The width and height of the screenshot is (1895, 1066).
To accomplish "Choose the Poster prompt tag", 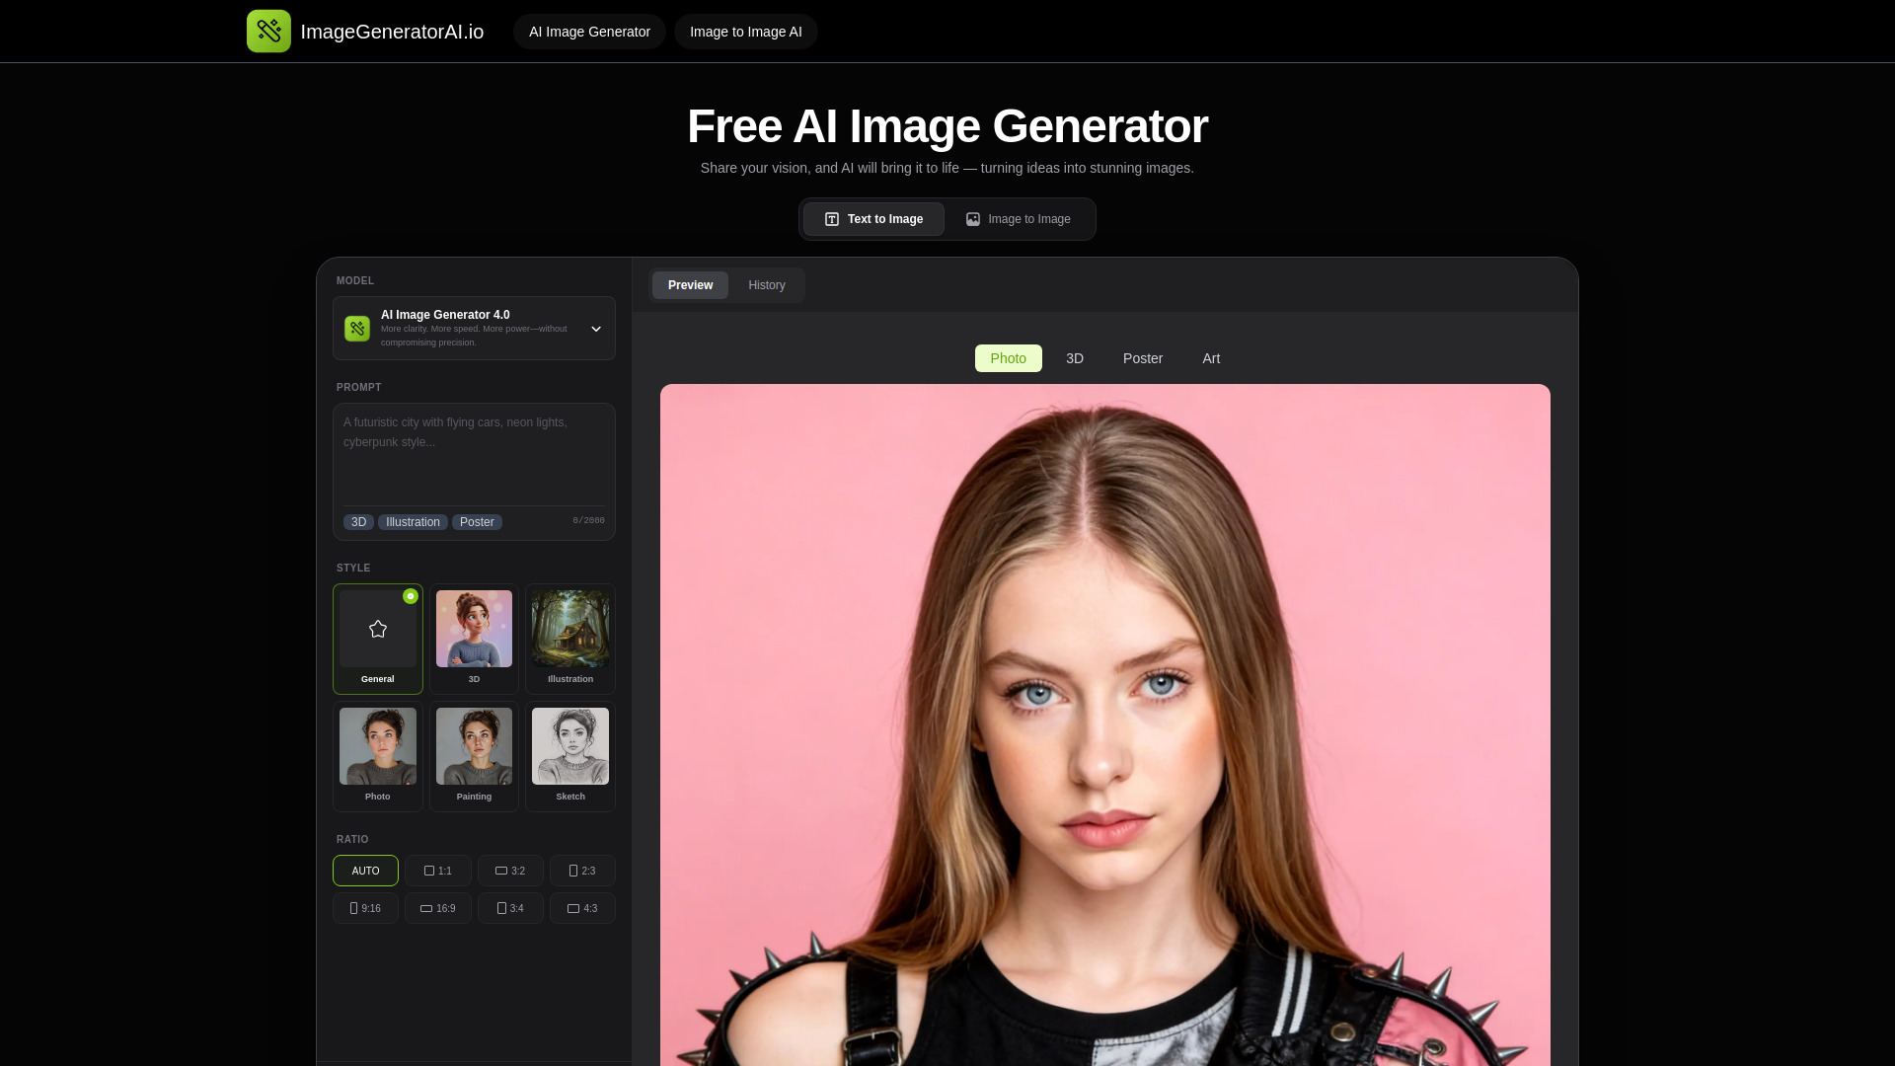I will tap(477, 521).
